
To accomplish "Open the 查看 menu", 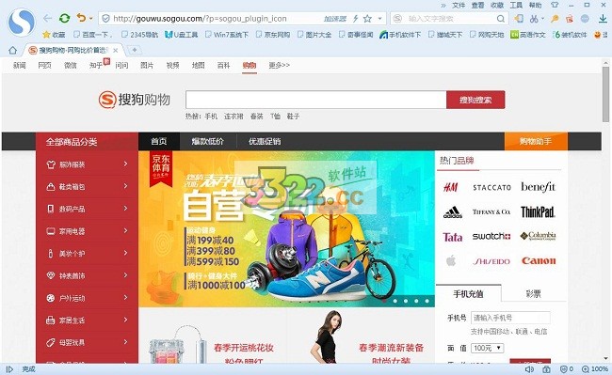I will (477, 5).
